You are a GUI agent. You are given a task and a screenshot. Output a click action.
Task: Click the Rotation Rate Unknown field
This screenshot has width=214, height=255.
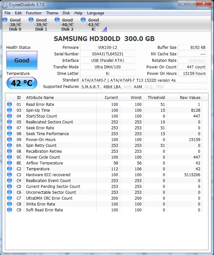(x=192, y=60)
